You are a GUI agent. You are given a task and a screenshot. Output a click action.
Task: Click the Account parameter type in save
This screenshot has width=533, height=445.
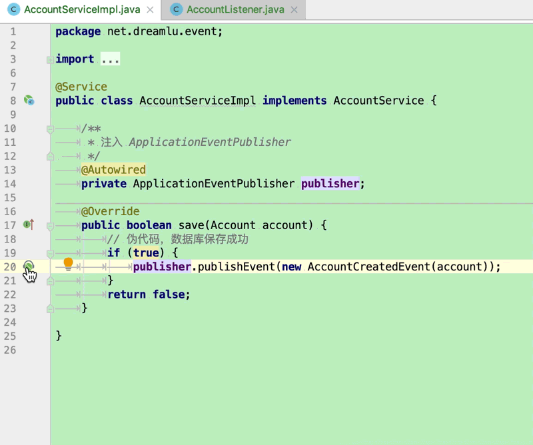(233, 225)
